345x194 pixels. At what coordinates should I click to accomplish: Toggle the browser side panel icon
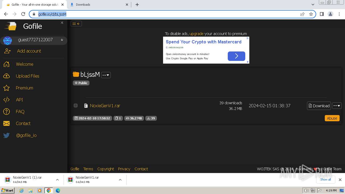(322, 14)
